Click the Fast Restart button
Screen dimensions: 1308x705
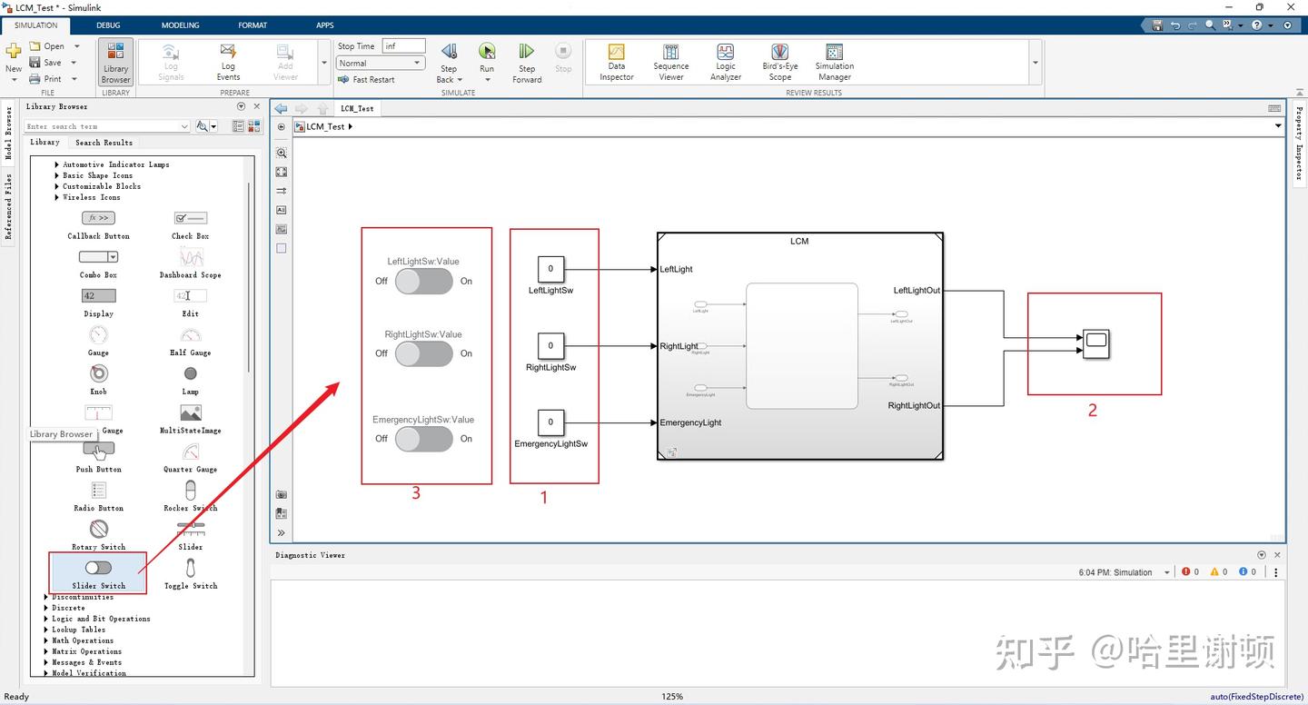click(x=367, y=80)
